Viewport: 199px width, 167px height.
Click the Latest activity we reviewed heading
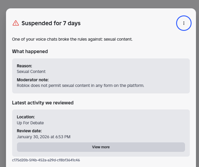(x=43, y=103)
